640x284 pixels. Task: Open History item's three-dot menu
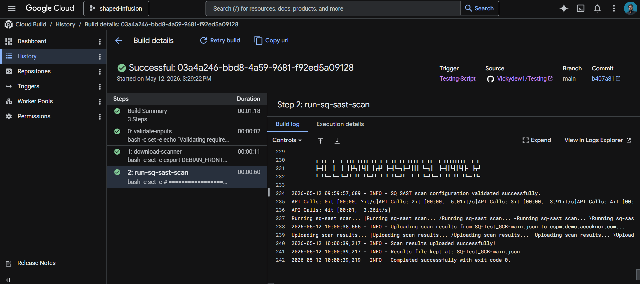[100, 56]
